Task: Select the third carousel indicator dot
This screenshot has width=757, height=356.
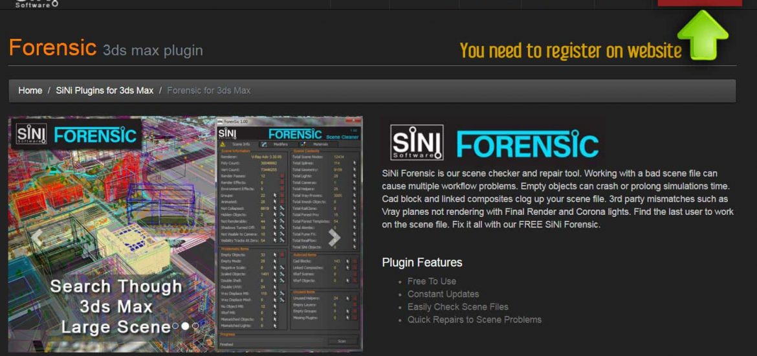Action: (195, 326)
